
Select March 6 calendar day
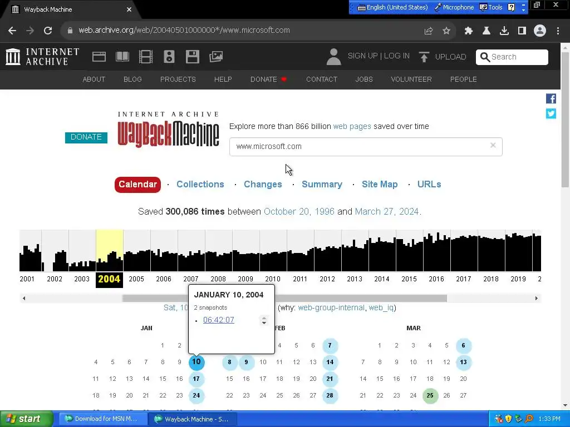click(463, 345)
